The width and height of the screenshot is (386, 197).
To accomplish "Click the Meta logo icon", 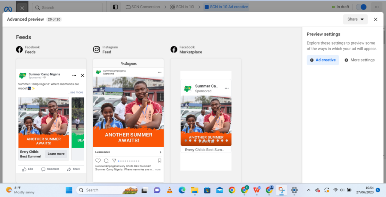I will pyautogui.click(x=8, y=9).
